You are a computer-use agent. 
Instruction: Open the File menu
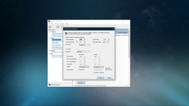point(49,24)
